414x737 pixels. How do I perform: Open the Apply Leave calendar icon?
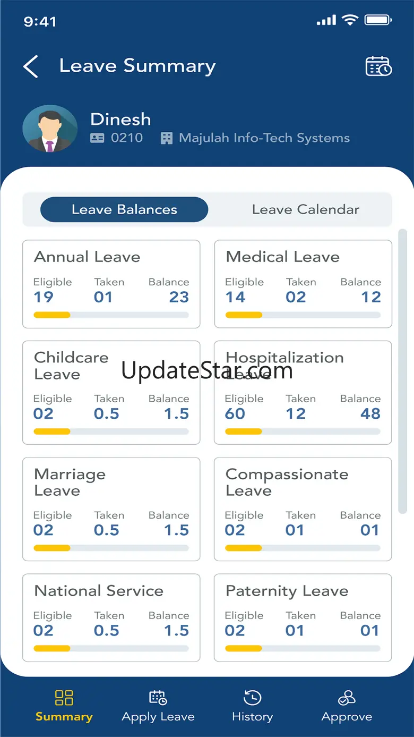click(158, 697)
